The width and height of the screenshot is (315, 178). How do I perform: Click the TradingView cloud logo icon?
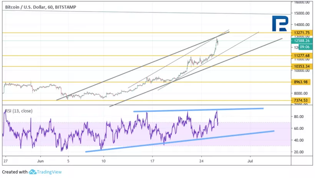point(32,172)
